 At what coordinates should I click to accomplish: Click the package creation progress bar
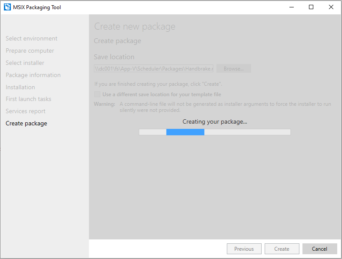214,132
